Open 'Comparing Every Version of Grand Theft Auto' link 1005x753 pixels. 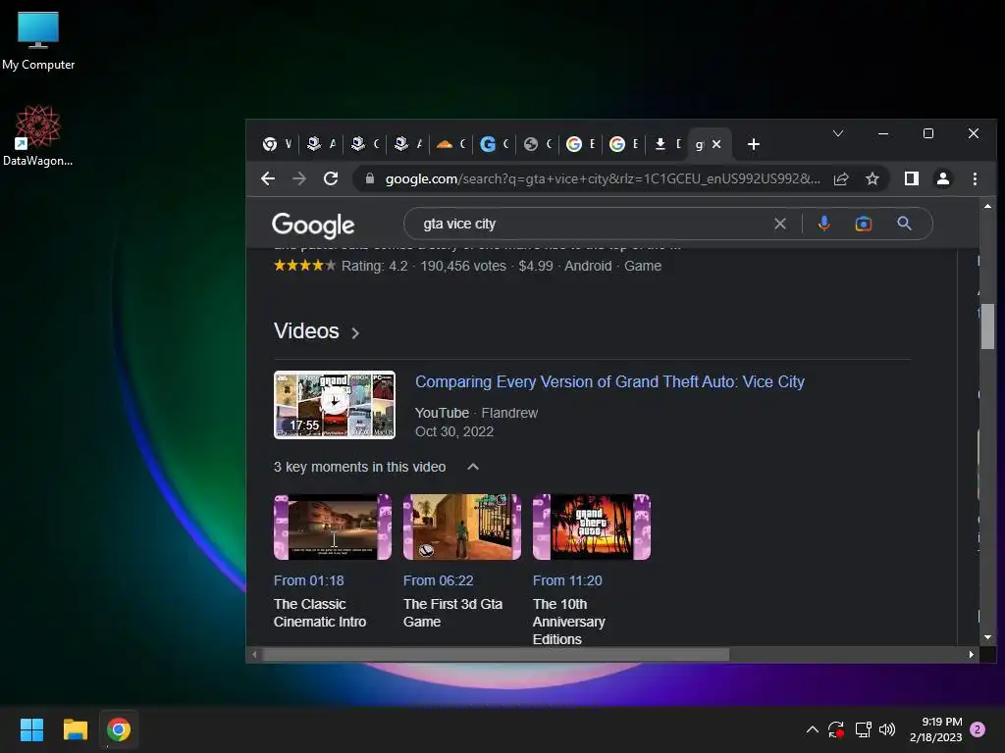(x=609, y=381)
